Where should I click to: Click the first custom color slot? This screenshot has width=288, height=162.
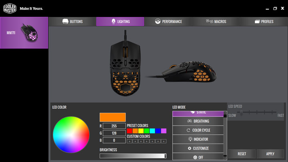(x=130, y=141)
